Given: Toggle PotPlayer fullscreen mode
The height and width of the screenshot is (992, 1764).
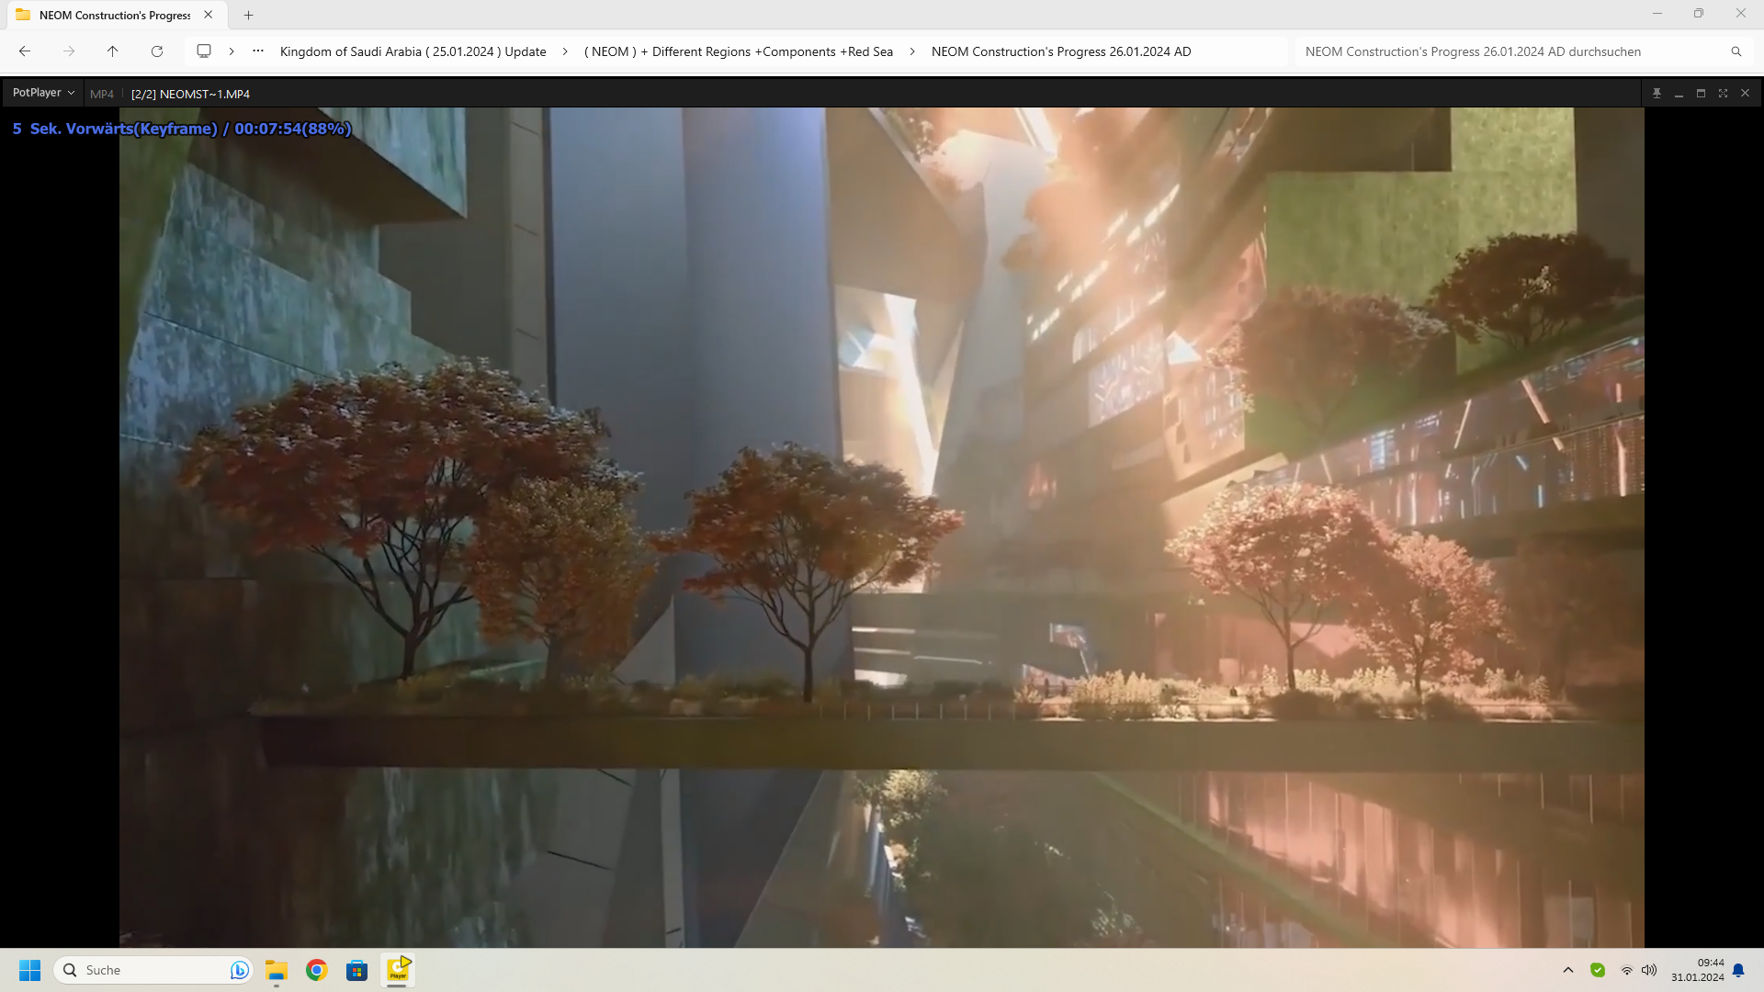Looking at the screenshot, I should (x=1723, y=94).
